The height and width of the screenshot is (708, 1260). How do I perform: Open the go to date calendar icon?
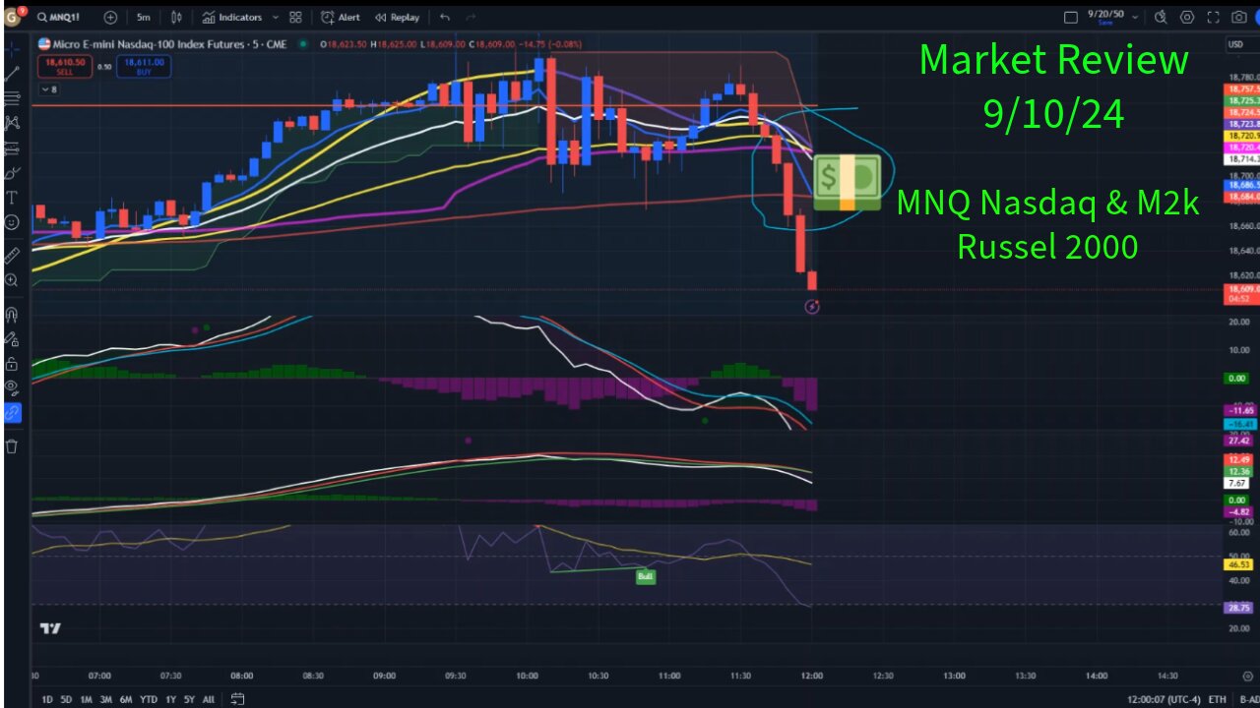pyautogui.click(x=237, y=699)
